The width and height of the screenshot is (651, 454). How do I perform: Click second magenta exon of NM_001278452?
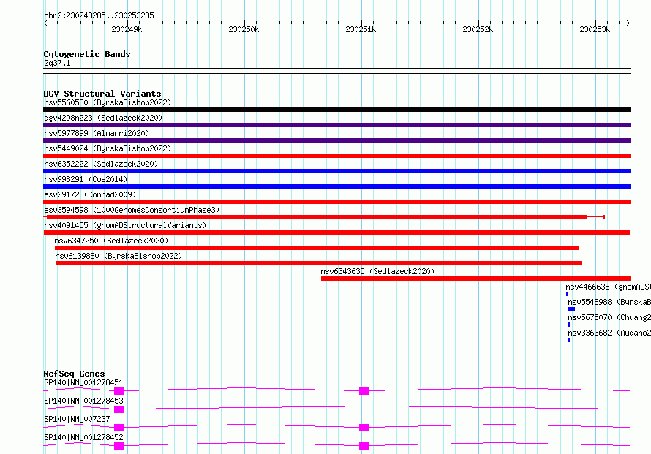pyautogui.click(x=364, y=446)
